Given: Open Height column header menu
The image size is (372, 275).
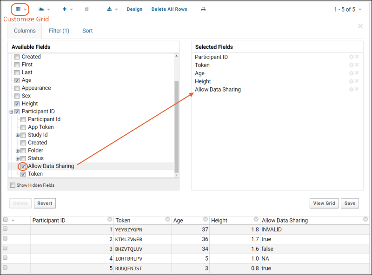Looking at the screenshot, I should coord(256,219).
